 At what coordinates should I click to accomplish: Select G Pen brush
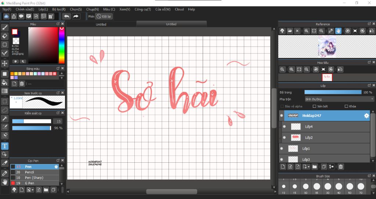35,183
